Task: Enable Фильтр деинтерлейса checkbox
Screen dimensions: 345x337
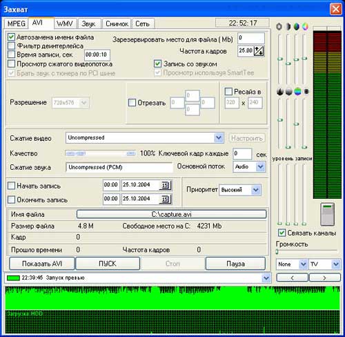Action: (11, 46)
